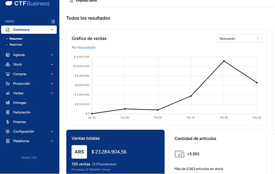Click the Finanzas dollar sign icon
Screen dimensions: 275x174
coord(8,122)
